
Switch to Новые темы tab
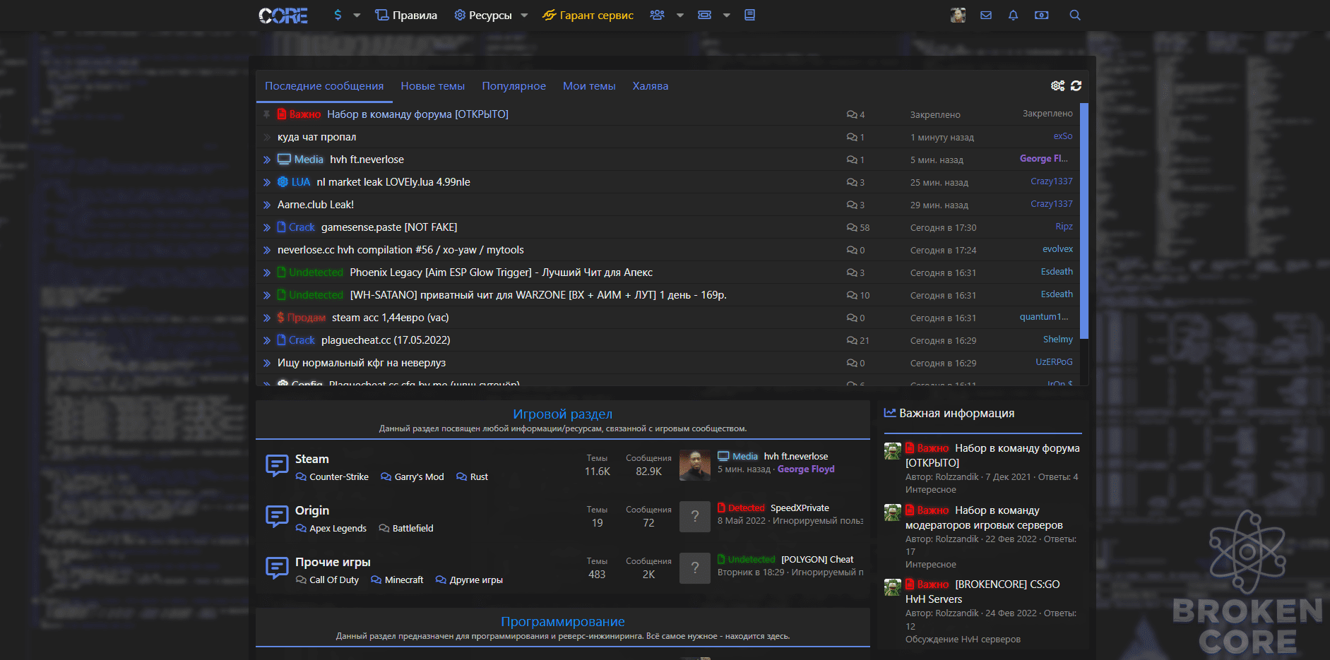tap(433, 86)
